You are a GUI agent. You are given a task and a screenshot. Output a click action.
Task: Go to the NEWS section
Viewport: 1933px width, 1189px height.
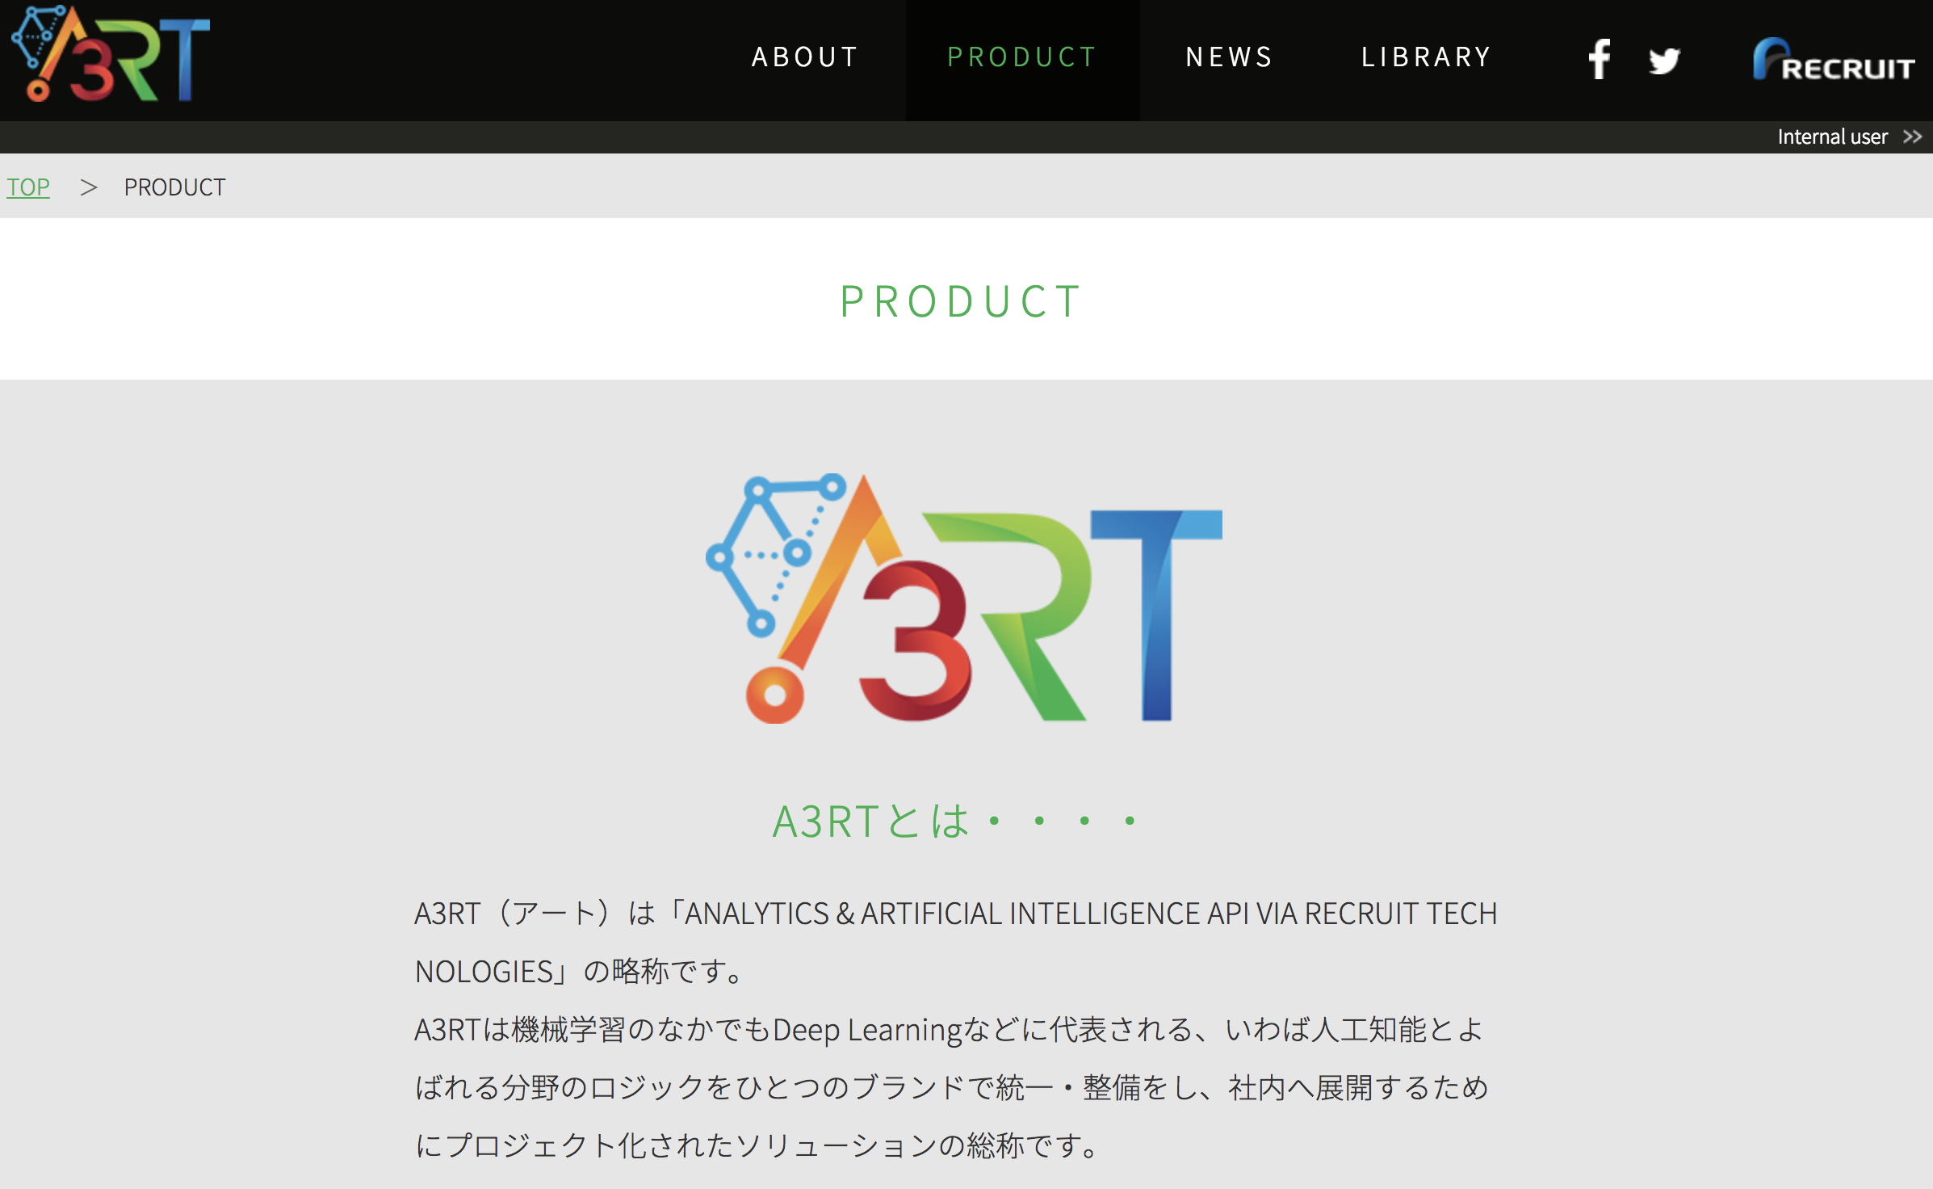(x=1229, y=57)
